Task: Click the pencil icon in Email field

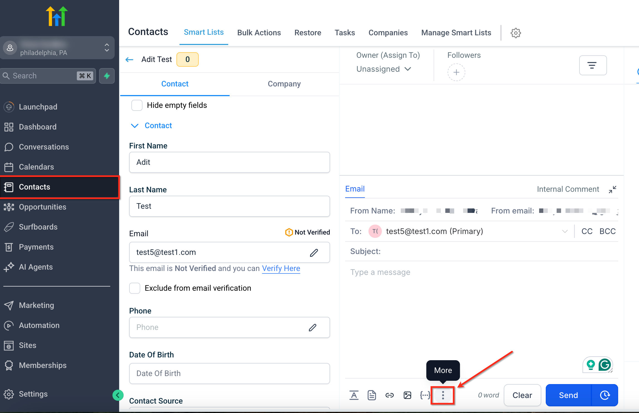Action: click(x=314, y=252)
